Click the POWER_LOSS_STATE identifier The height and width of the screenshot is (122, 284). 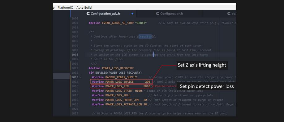118,91
